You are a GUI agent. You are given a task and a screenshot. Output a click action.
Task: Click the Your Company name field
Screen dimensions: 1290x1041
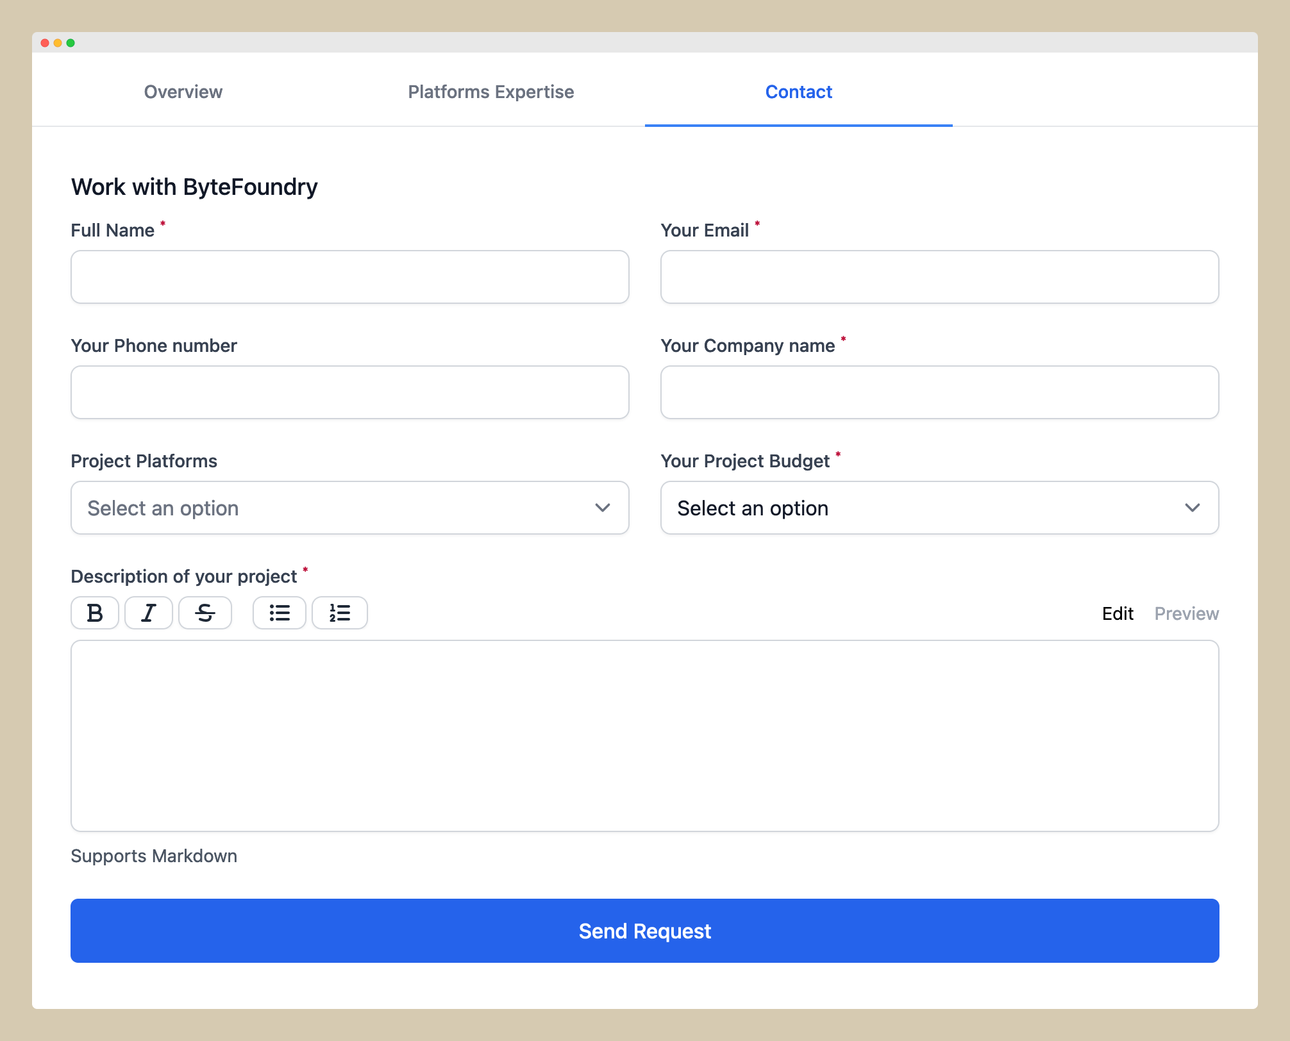tap(939, 392)
